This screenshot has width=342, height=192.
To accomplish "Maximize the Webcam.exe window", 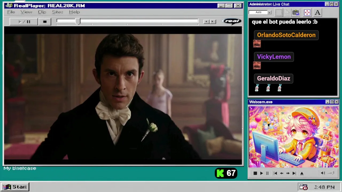I will coord(332,102).
